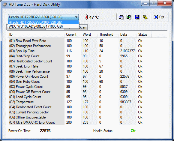Click the HD Tune title bar icon
The image size is (174, 141).
[x=5, y=4]
